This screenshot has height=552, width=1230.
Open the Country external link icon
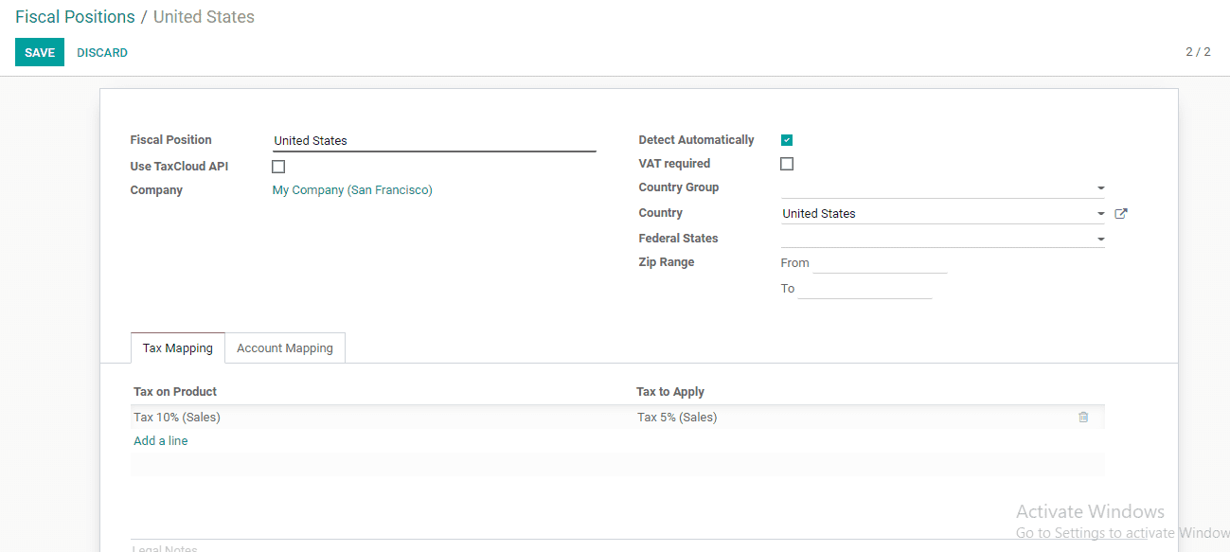tap(1121, 214)
